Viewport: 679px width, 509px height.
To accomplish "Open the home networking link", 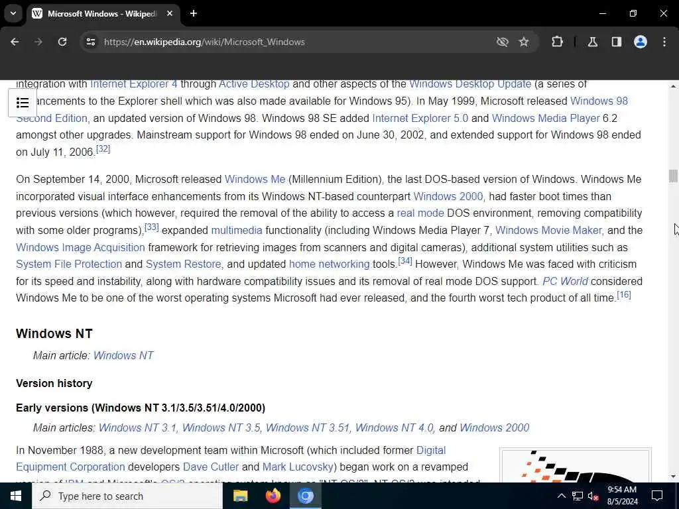I will [x=329, y=264].
